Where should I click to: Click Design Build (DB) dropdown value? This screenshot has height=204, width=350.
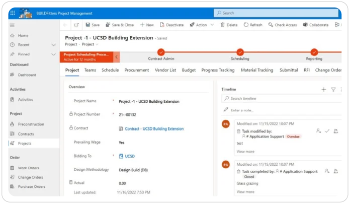133,170
